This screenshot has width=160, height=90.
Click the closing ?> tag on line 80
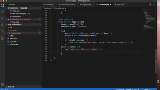coord(51,60)
